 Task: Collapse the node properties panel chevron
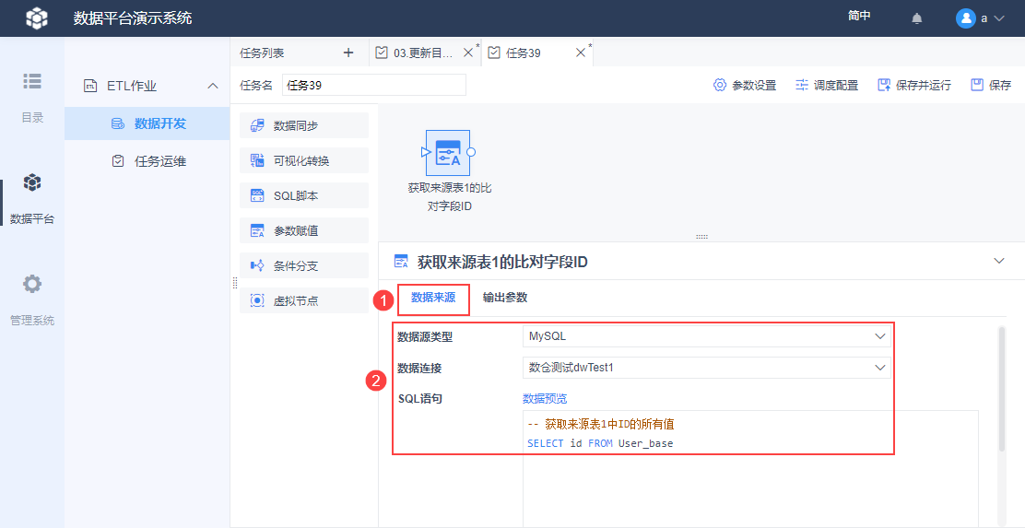(x=999, y=261)
